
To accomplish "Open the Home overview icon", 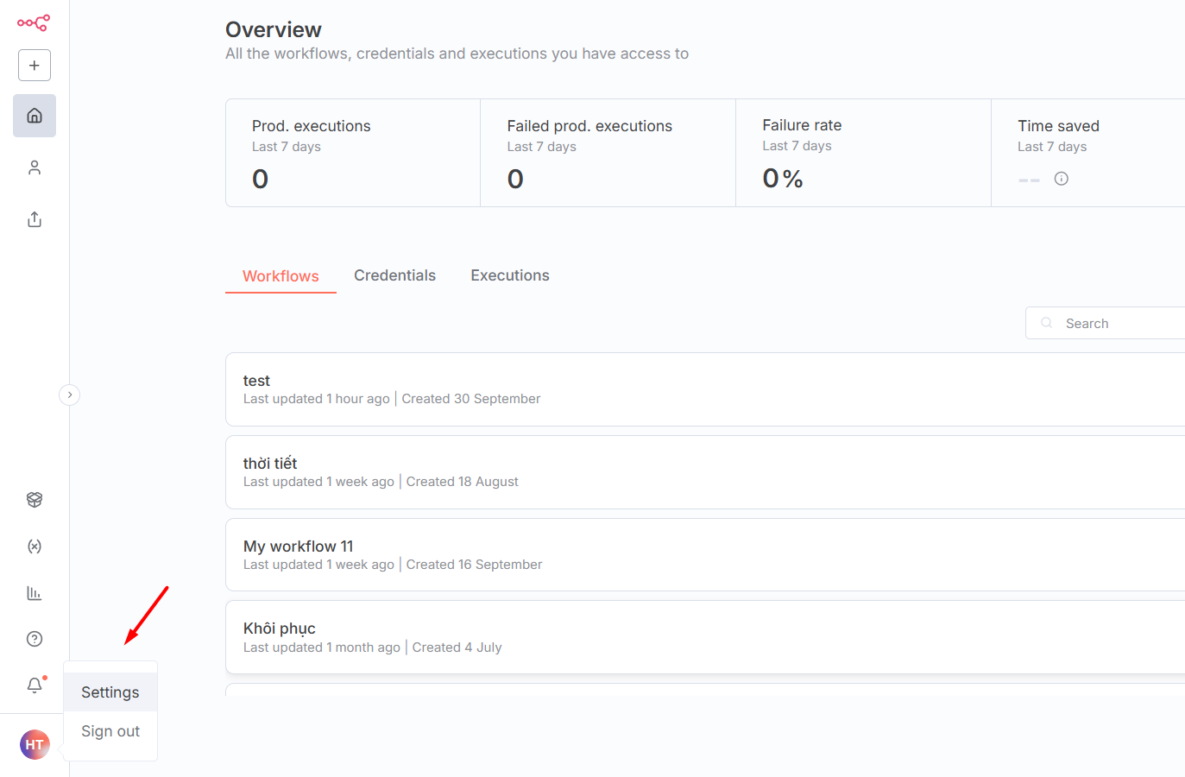I will click(x=35, y=116).
